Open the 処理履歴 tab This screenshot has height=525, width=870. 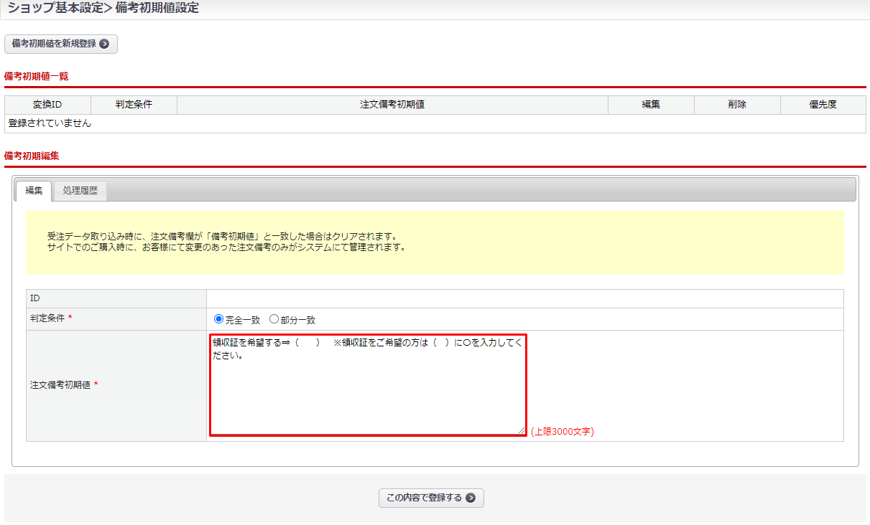[80, 191]
